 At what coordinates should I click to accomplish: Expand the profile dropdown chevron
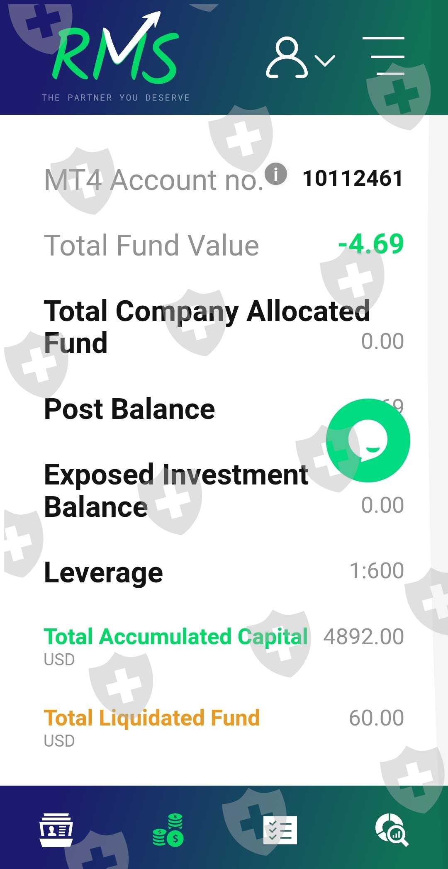click(325, 61)
